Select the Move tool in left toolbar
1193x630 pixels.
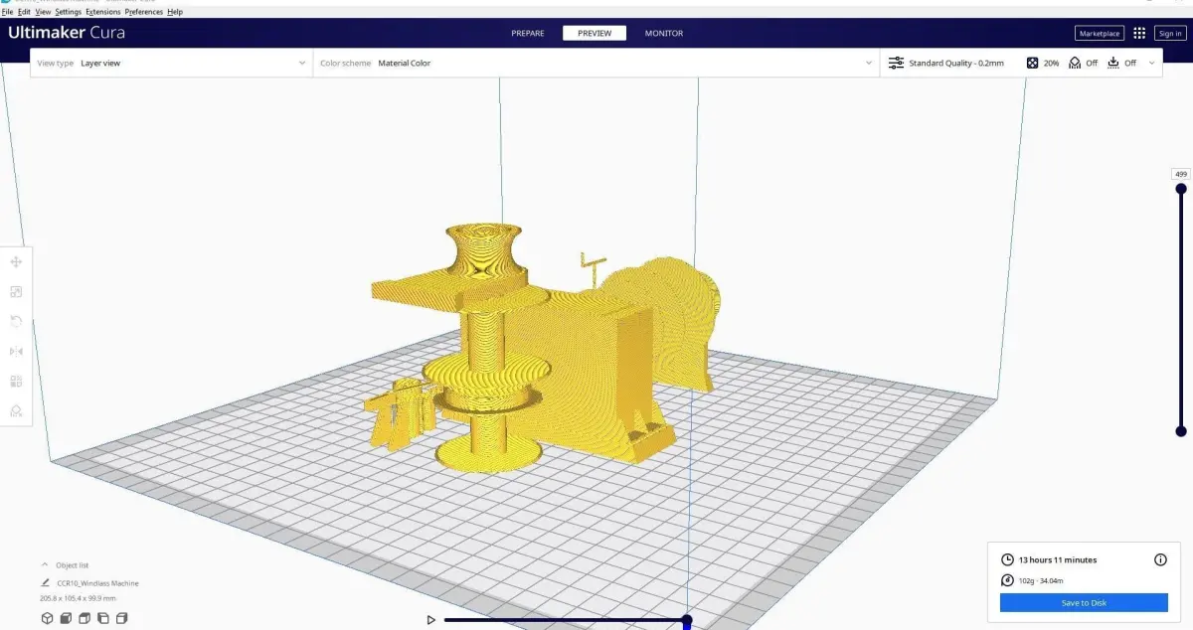point(16,262)
